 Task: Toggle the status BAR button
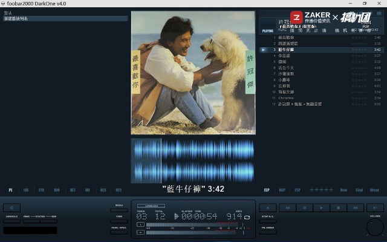point(48,221)
